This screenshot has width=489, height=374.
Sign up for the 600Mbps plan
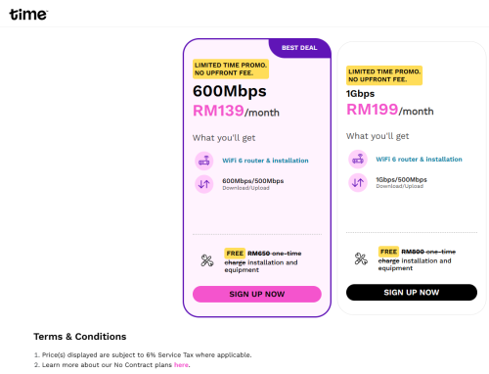[x=257, y=294]
